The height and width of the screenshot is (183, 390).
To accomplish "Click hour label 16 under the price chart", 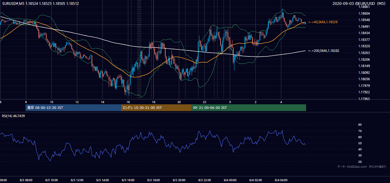I will (x=128, y=102).
